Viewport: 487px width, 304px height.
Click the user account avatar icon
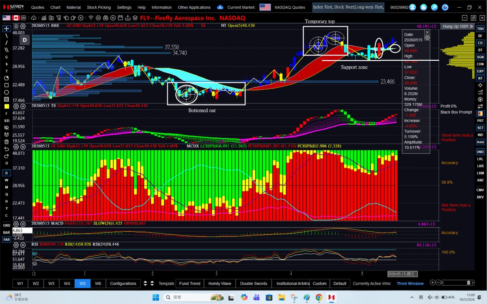(x=412, y=7)
